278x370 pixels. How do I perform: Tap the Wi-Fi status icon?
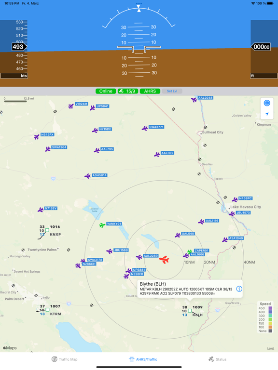(x=253, y=3)
